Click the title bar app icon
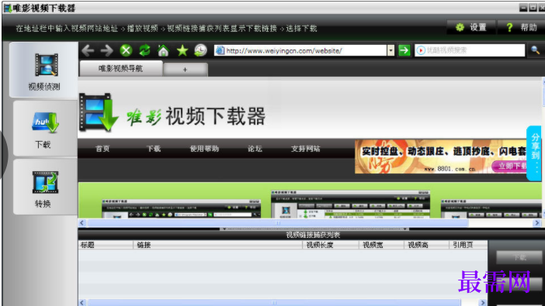This screenshot has width=545, height=306. coord(8,8)
